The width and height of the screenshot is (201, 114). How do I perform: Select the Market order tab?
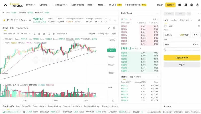coord(174,20)
